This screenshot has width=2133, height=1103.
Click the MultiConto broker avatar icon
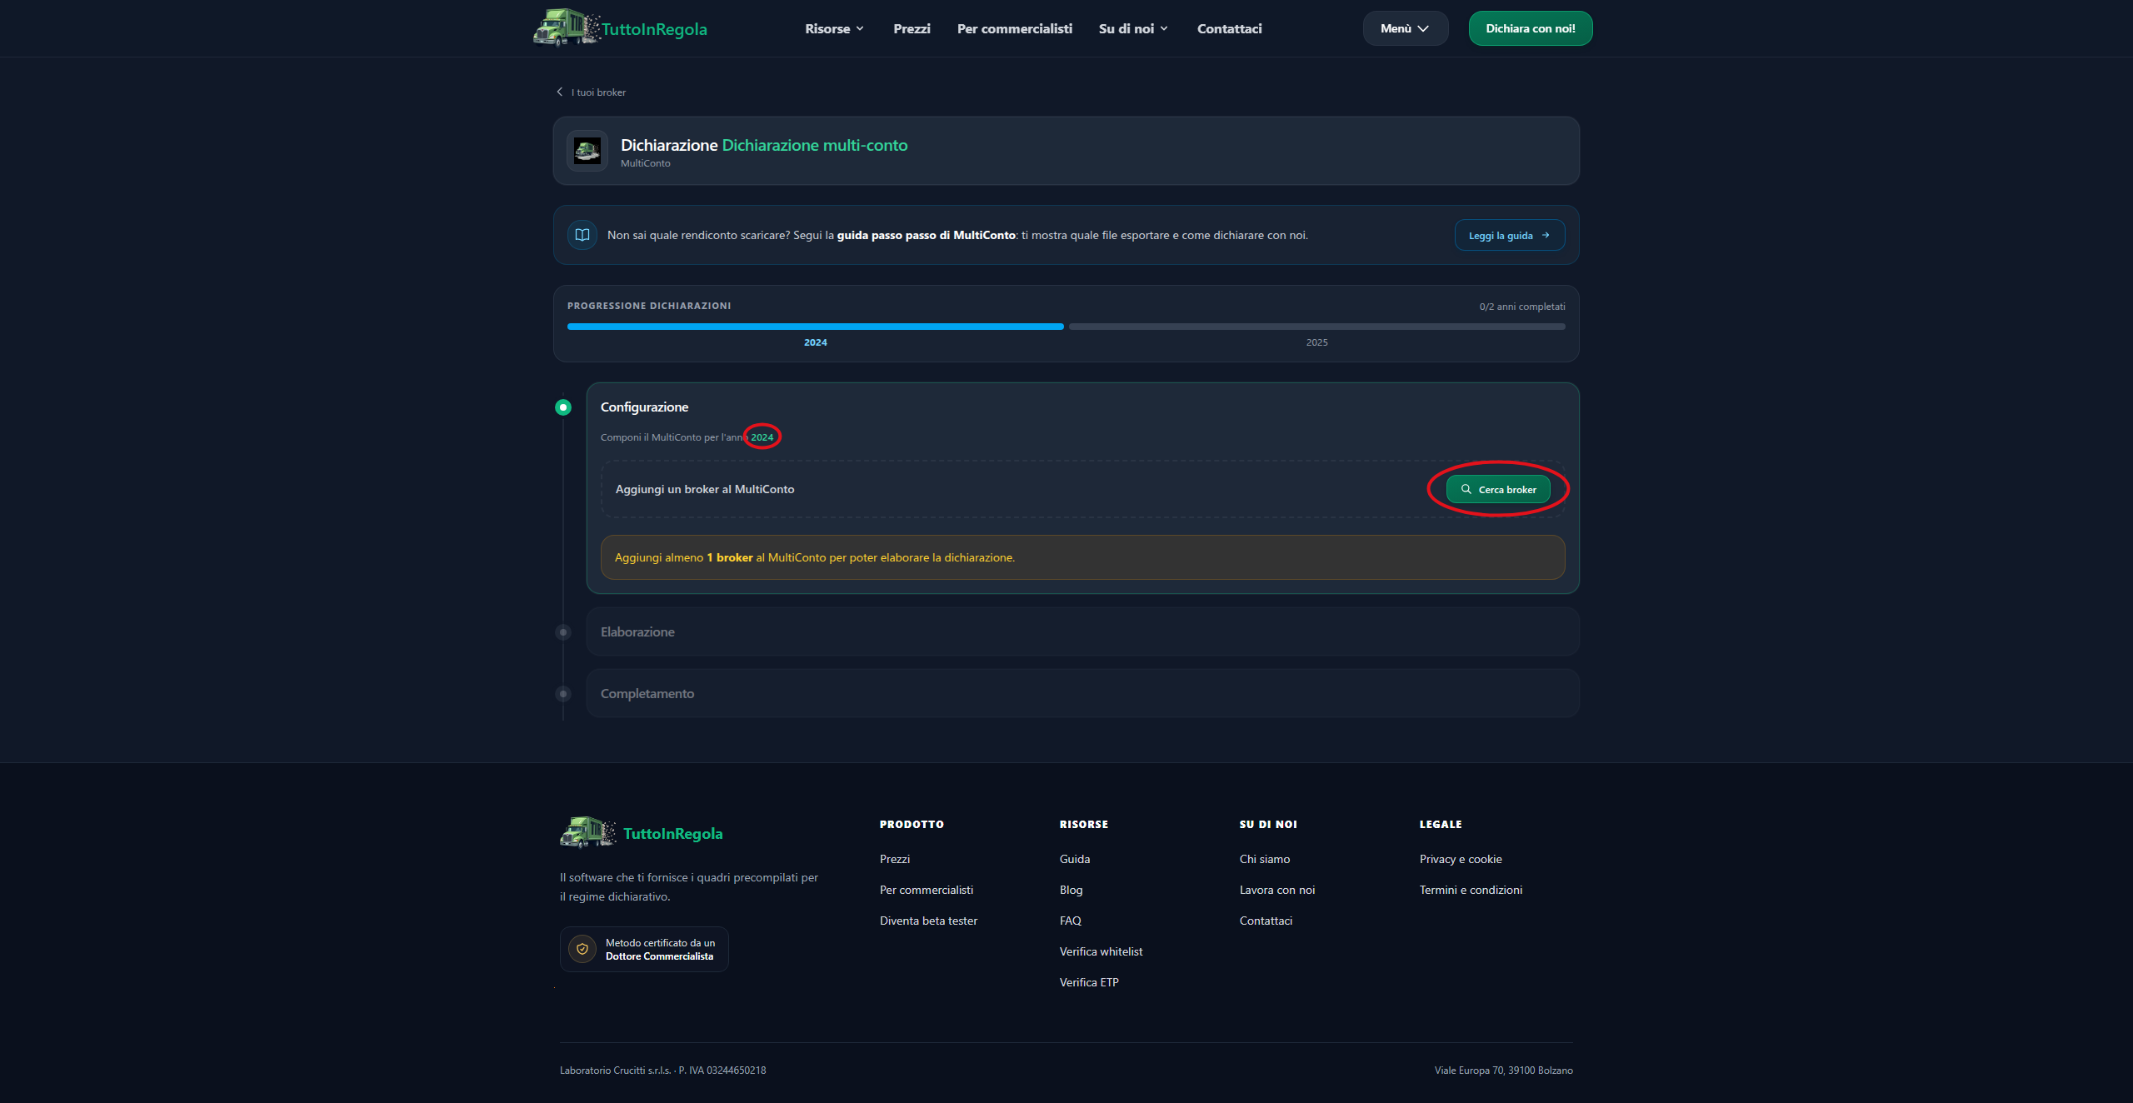[x=587, y=151]
